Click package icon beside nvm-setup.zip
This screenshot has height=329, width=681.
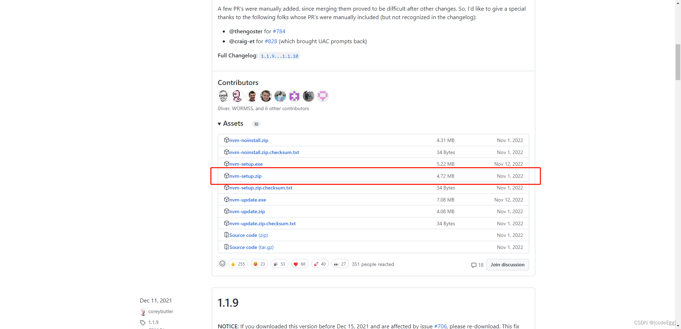tap(226, 176)
